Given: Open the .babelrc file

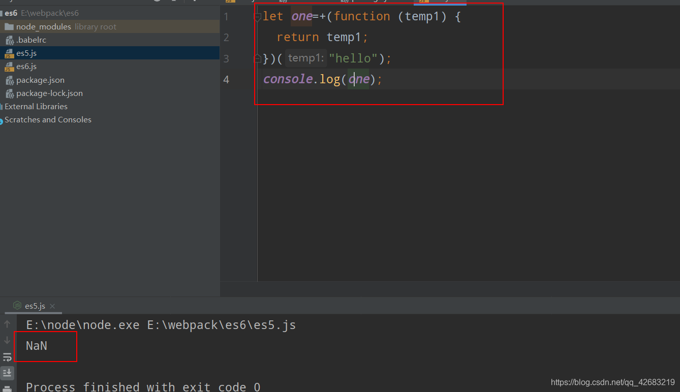Looking at the screenshot, I should pyautogui.click(x=32, y=40).
